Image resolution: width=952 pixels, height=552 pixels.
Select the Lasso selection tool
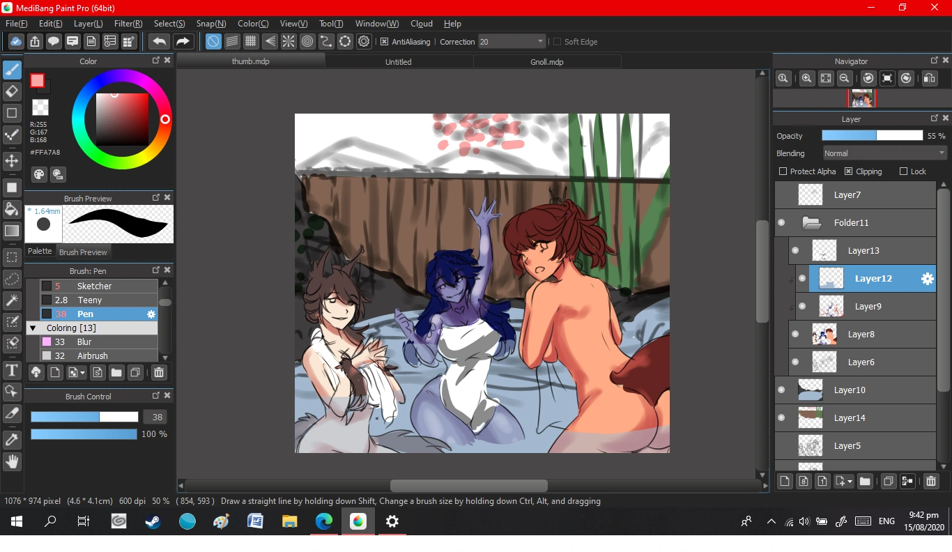coord(12,279)
